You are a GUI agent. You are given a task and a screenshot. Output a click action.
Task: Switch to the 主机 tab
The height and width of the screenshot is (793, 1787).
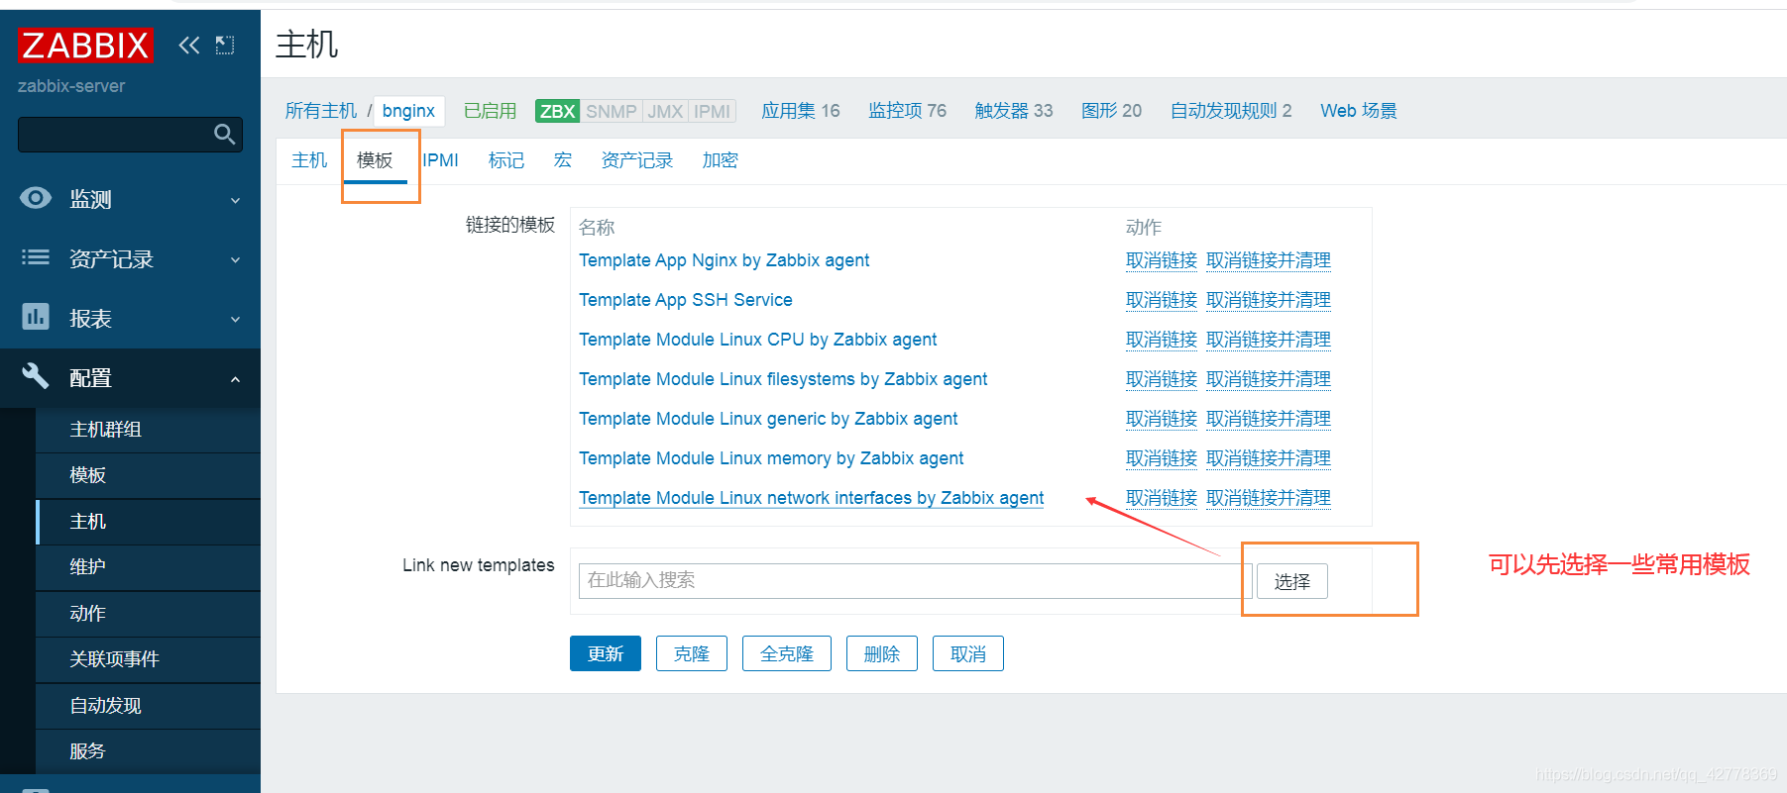(x=309, y=160)
